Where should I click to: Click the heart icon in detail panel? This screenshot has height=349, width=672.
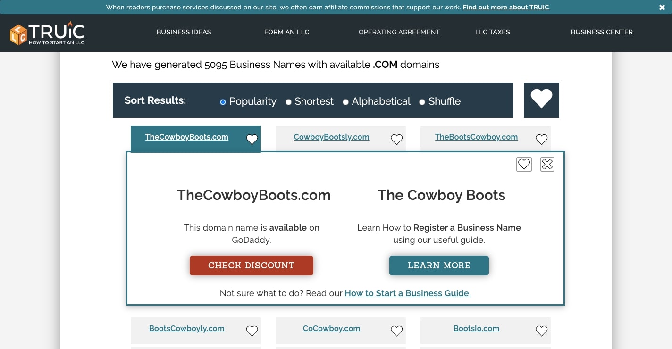coord(524,164)
